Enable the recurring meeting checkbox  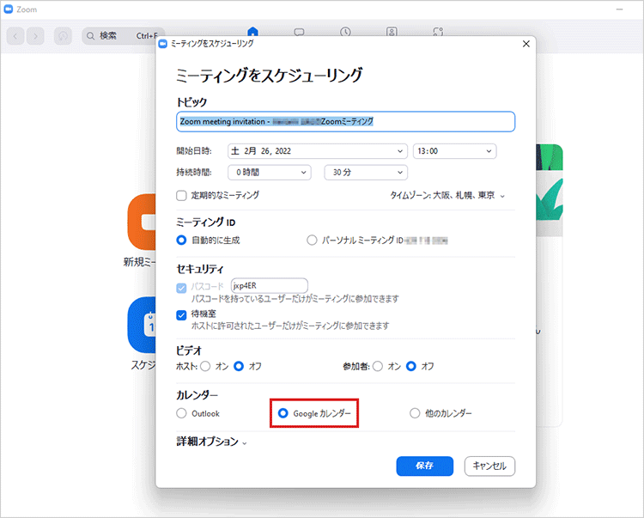181,196
